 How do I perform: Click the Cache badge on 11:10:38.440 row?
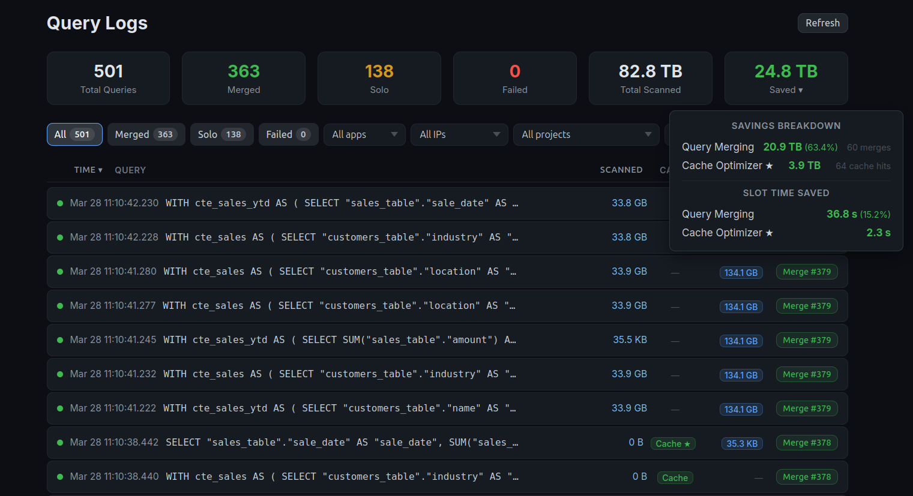pyautogui.click(x=675, y=477)
